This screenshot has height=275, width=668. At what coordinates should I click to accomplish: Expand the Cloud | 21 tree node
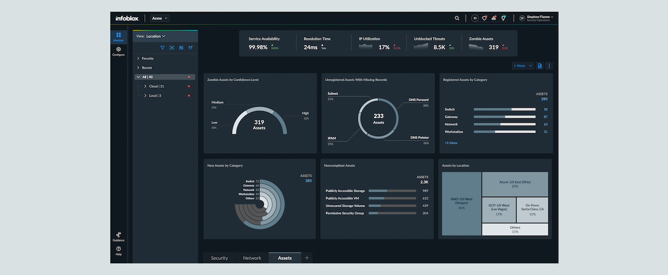(145, 87)
